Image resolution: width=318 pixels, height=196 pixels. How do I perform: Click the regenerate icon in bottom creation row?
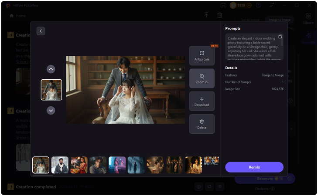coord(209,187)
